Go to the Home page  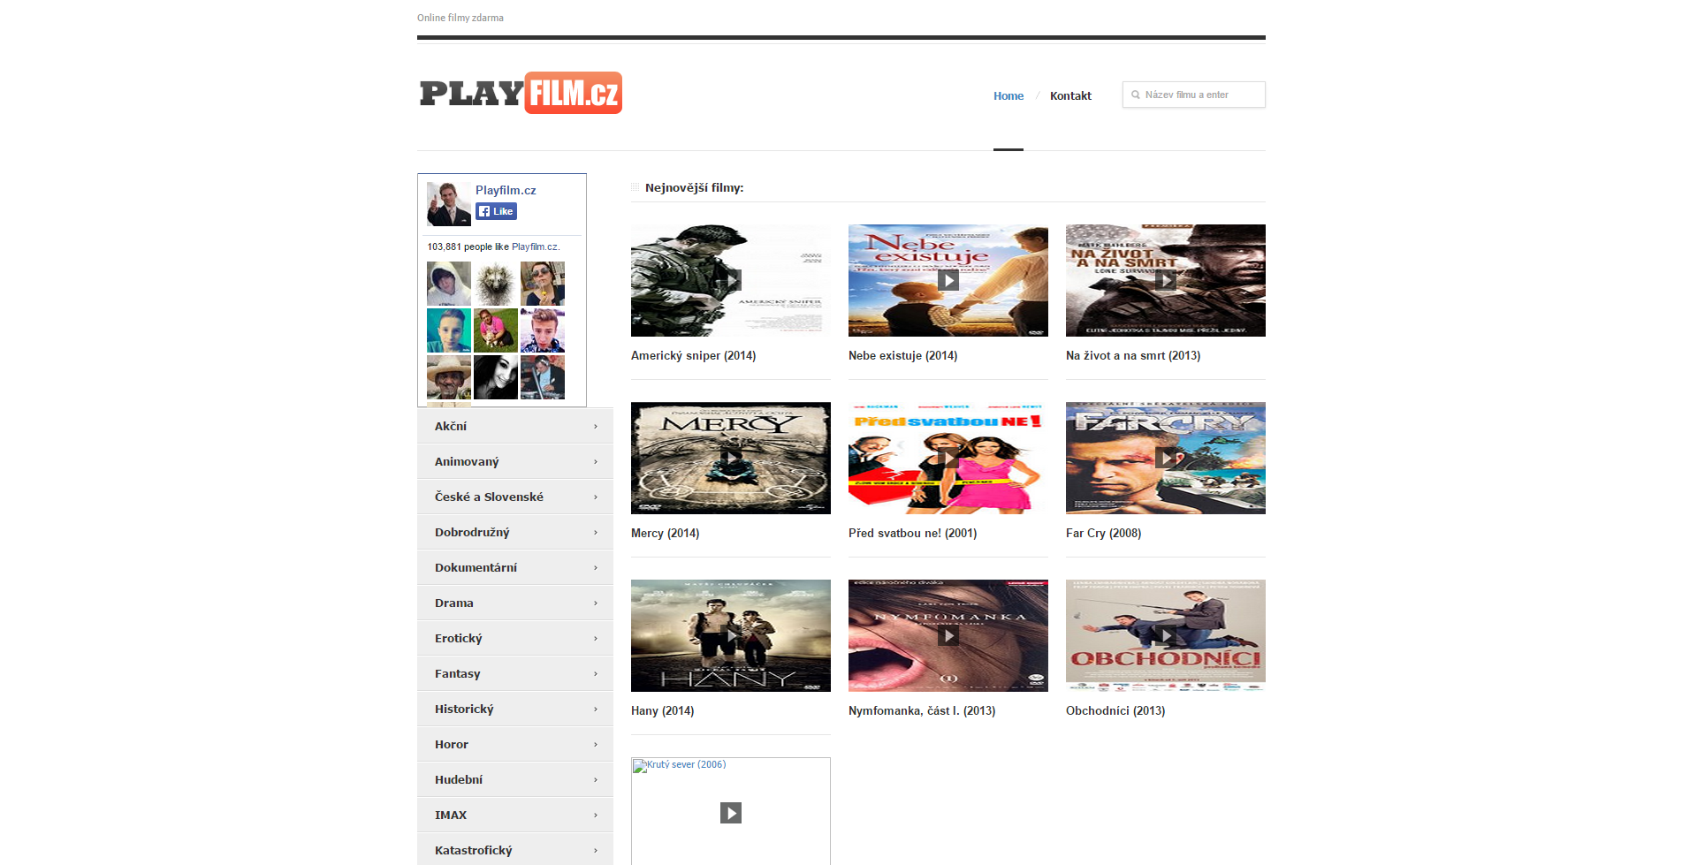(1008, 95)
